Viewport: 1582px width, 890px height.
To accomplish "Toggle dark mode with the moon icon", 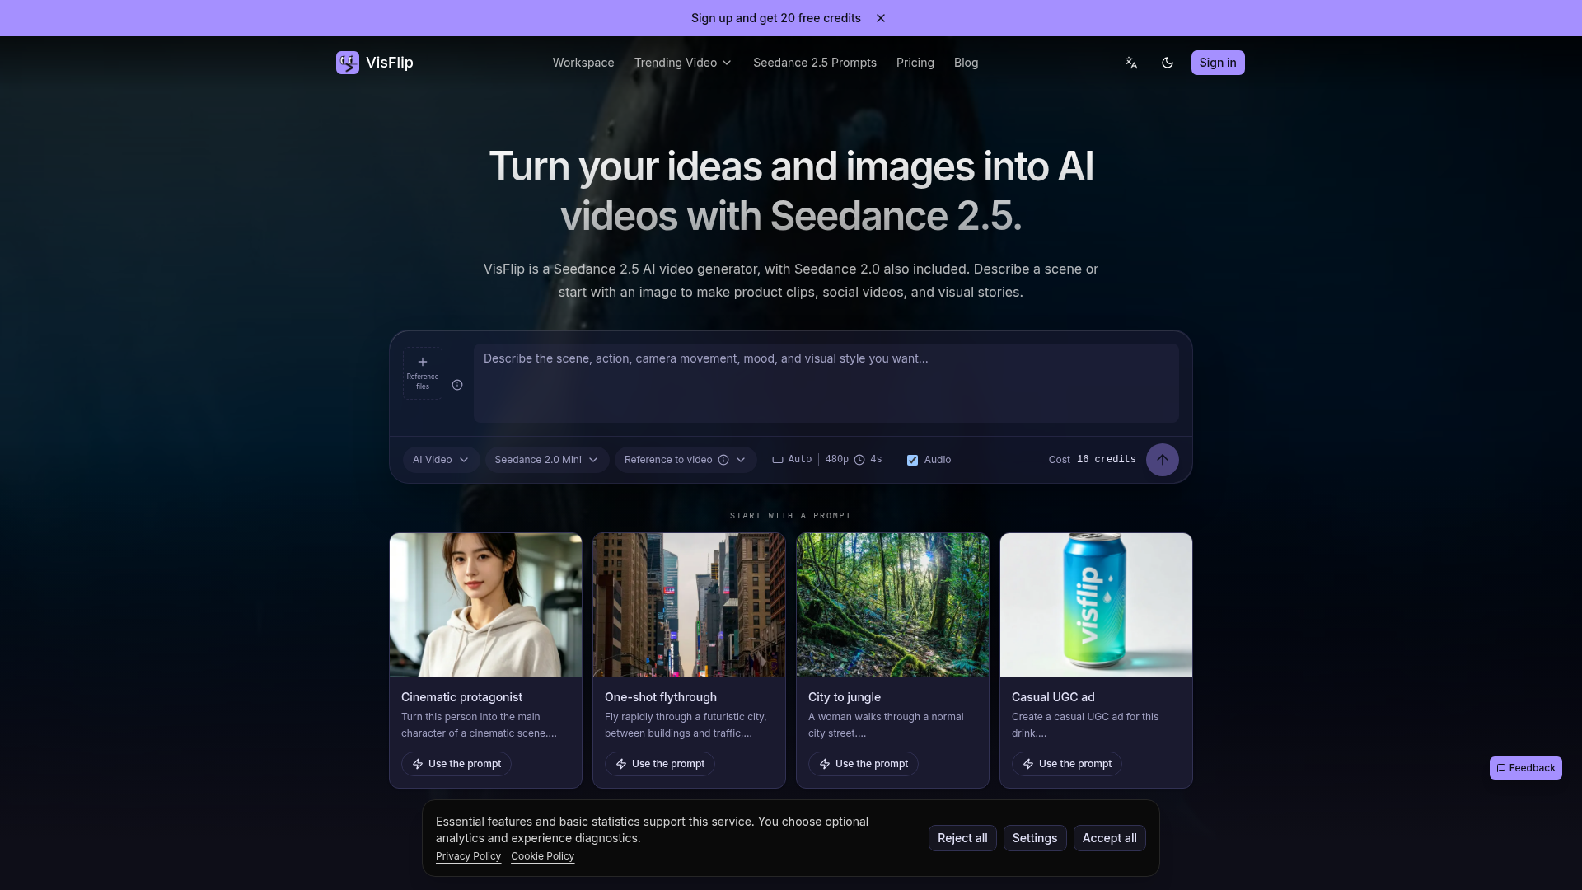I will [x=1168, y=63].
